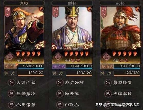Click the 枪兵A troop type label under 鲁肃
Screen dimensions: 143x110
click(x=59, y=67)
